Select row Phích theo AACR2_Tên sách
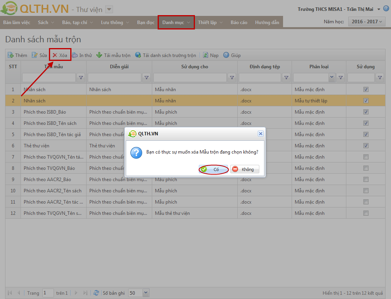 (195, 191)
